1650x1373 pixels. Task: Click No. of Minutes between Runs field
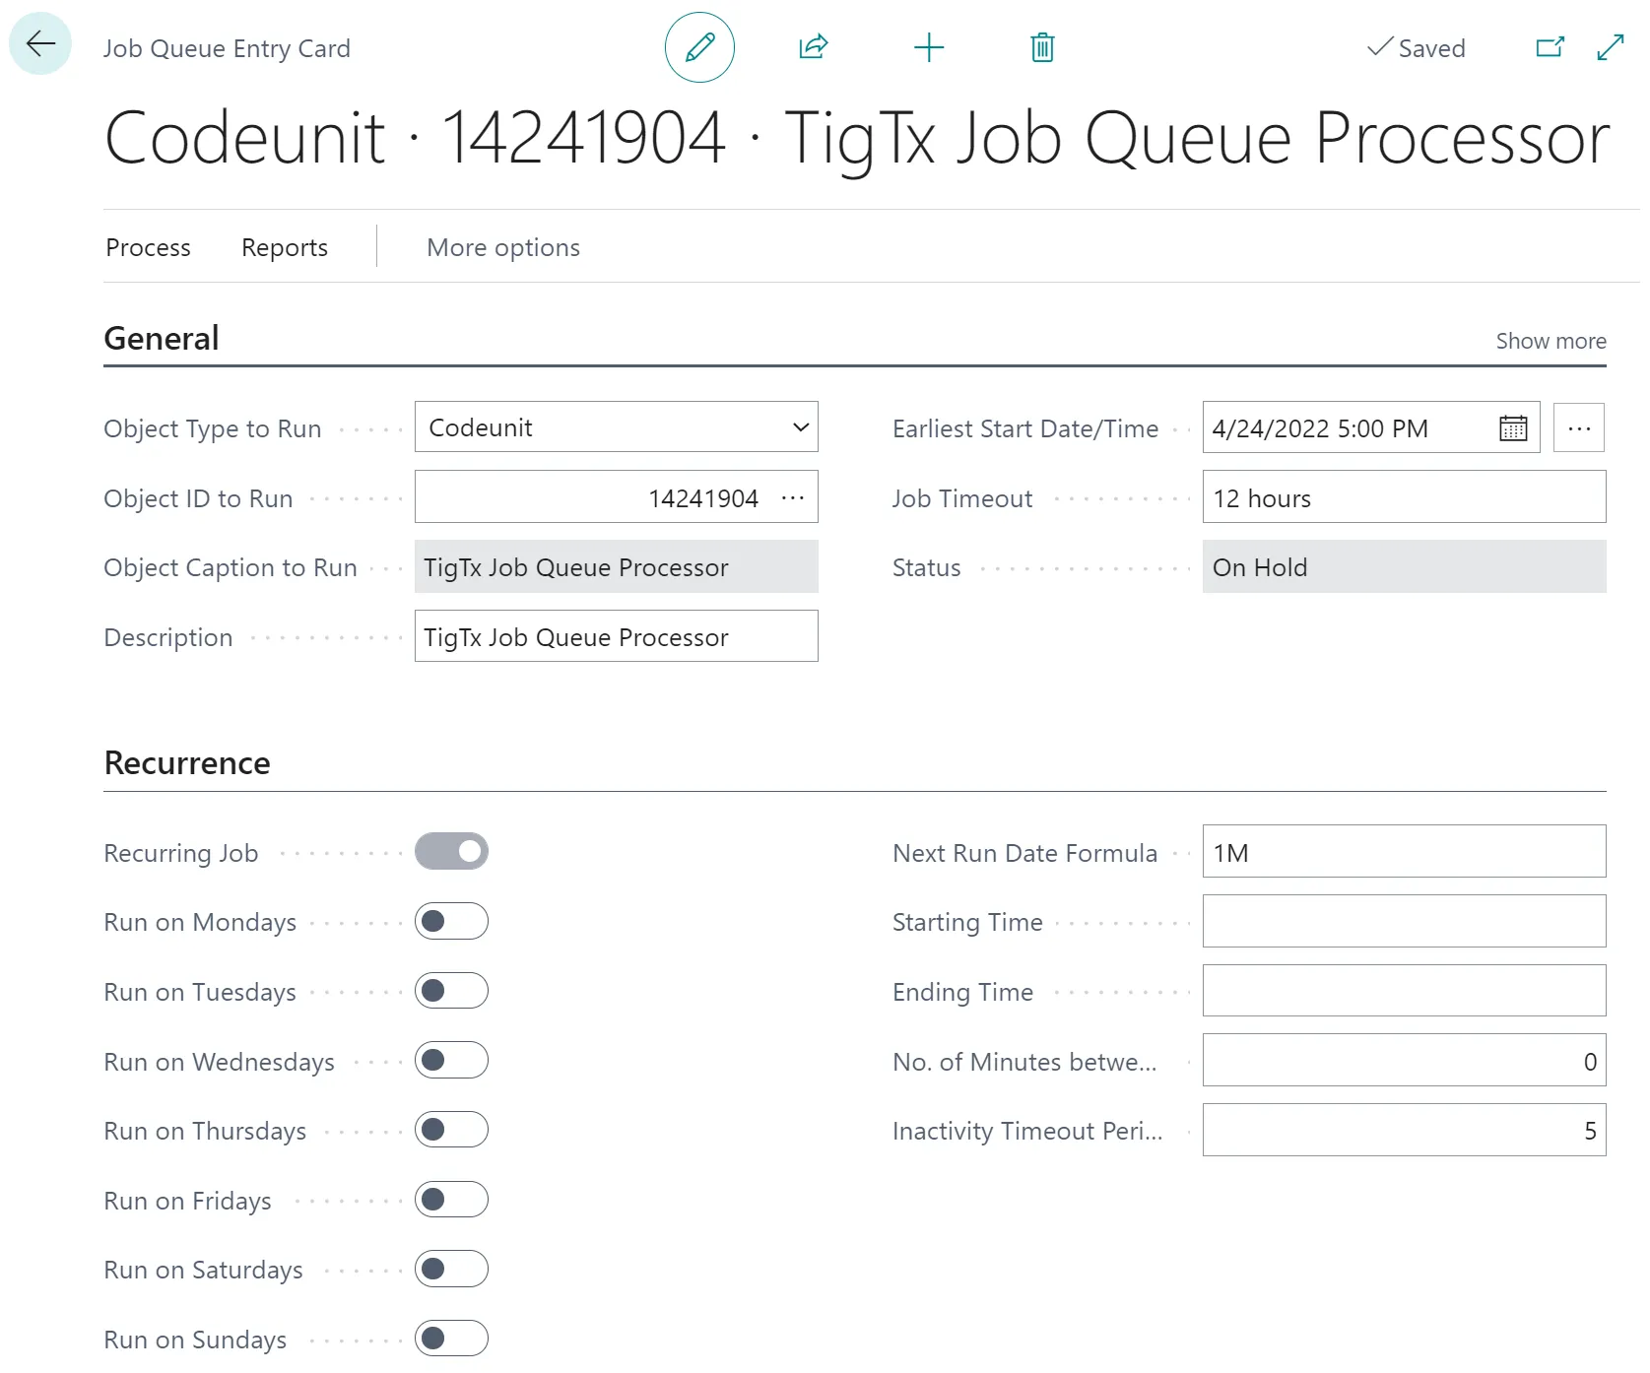pyautogui.click(x=1404, y=1060)
